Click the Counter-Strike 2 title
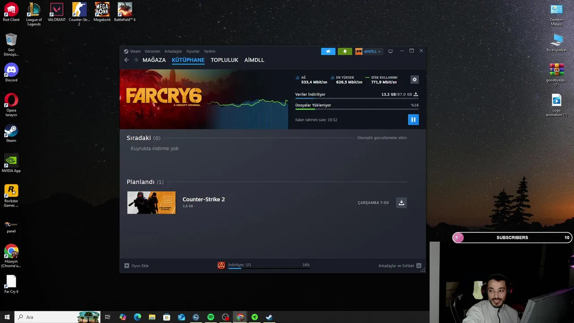 (x=204, y=199)
